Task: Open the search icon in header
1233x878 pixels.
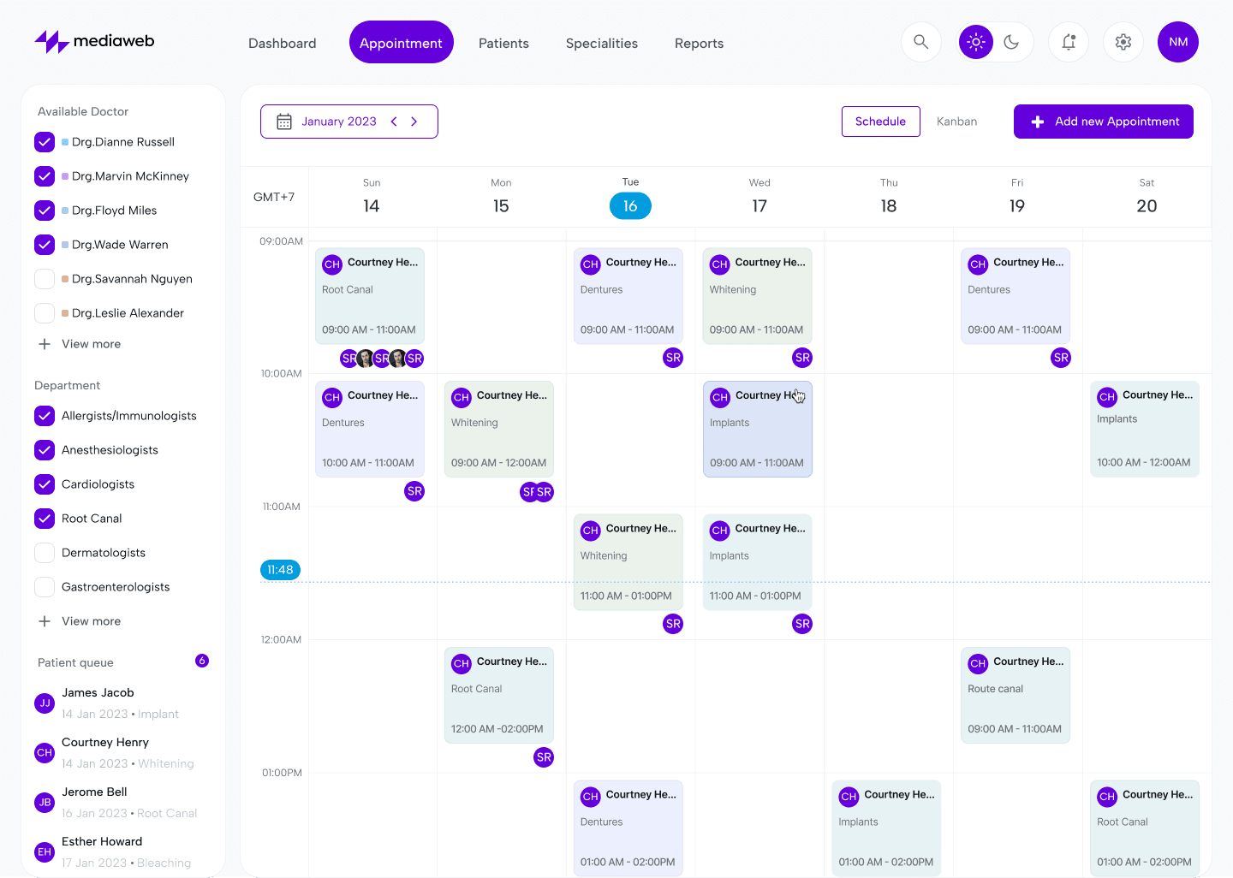Action: pos(920,42)
